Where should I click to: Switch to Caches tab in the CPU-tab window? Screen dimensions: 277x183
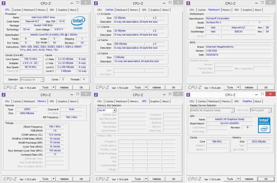[17, 10]
